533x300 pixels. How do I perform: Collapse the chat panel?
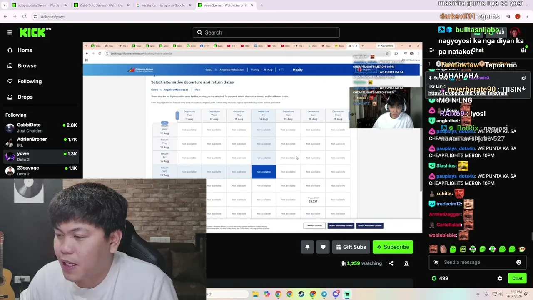click(x=432, y=50)
